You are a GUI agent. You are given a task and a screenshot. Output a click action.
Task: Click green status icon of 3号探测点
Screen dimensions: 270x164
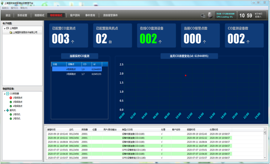[11, 102]
